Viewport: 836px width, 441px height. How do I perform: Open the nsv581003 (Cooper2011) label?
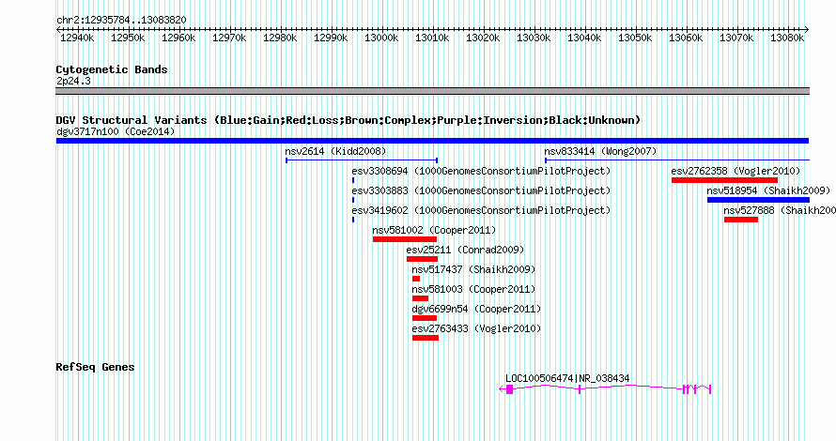(x=473, y=289)
